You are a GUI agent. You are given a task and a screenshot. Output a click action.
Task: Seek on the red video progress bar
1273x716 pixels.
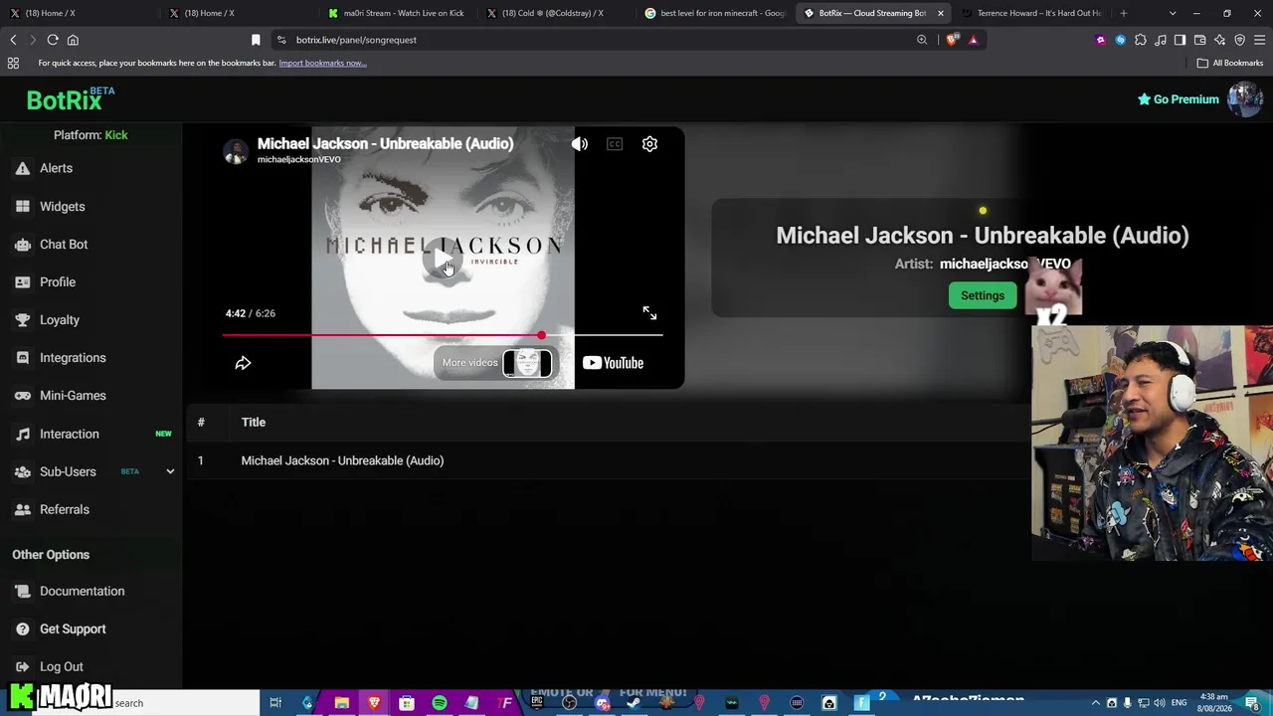443,335
